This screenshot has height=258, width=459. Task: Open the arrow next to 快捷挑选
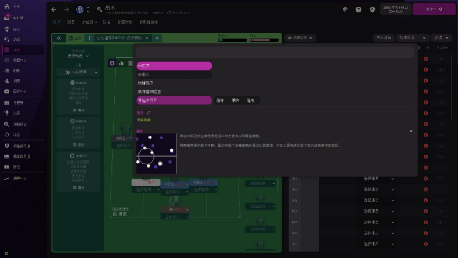coord(424,37)
